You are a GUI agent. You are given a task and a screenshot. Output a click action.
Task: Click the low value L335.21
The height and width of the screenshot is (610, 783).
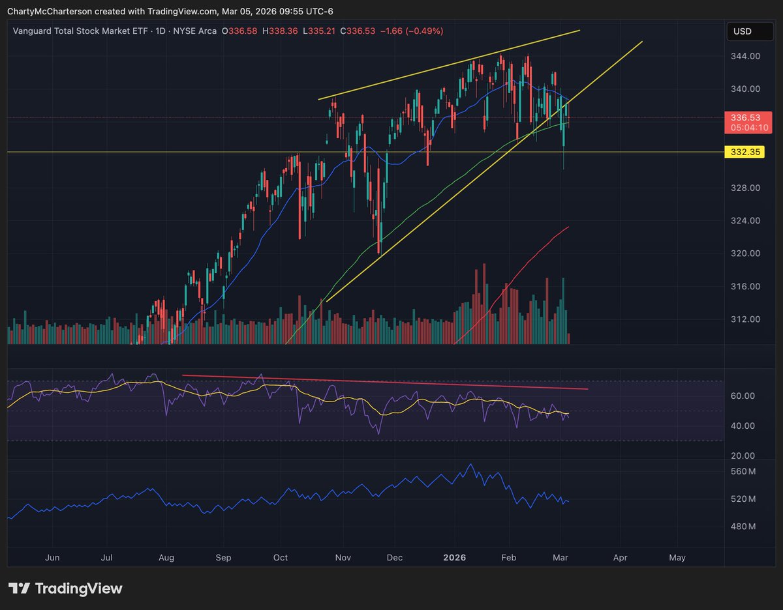click(x=320, y=31)
